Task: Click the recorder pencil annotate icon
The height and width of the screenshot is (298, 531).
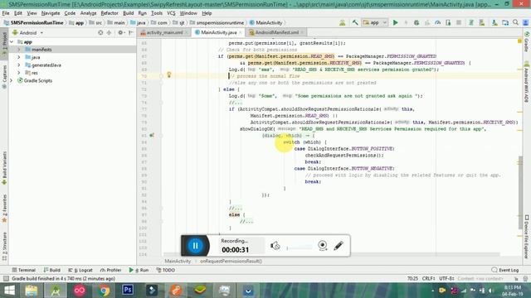Action: (339, 246)
